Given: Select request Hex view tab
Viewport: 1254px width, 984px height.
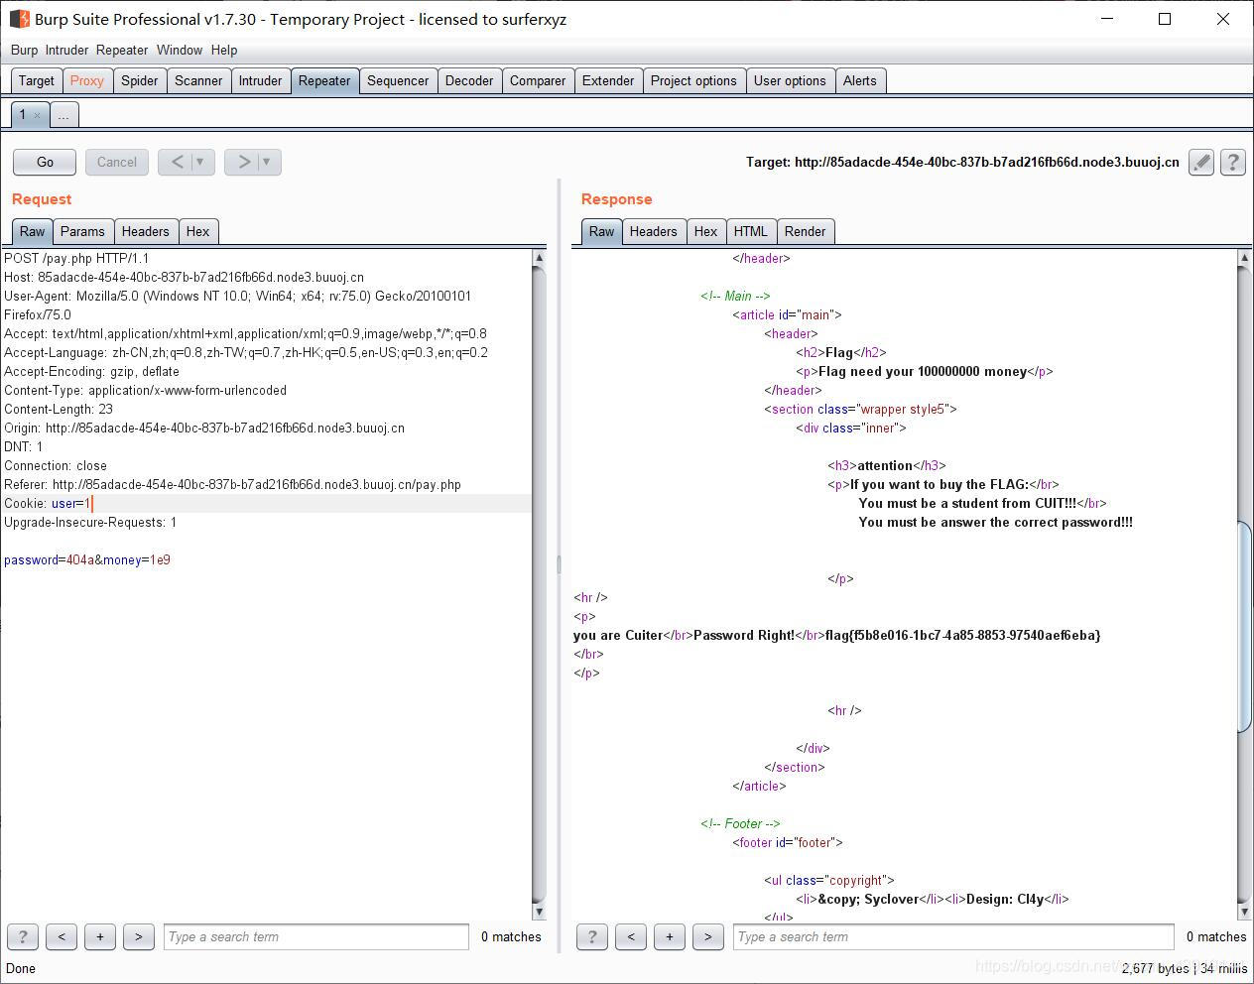Looking at the screenshot, I should [x=198, y=231].
